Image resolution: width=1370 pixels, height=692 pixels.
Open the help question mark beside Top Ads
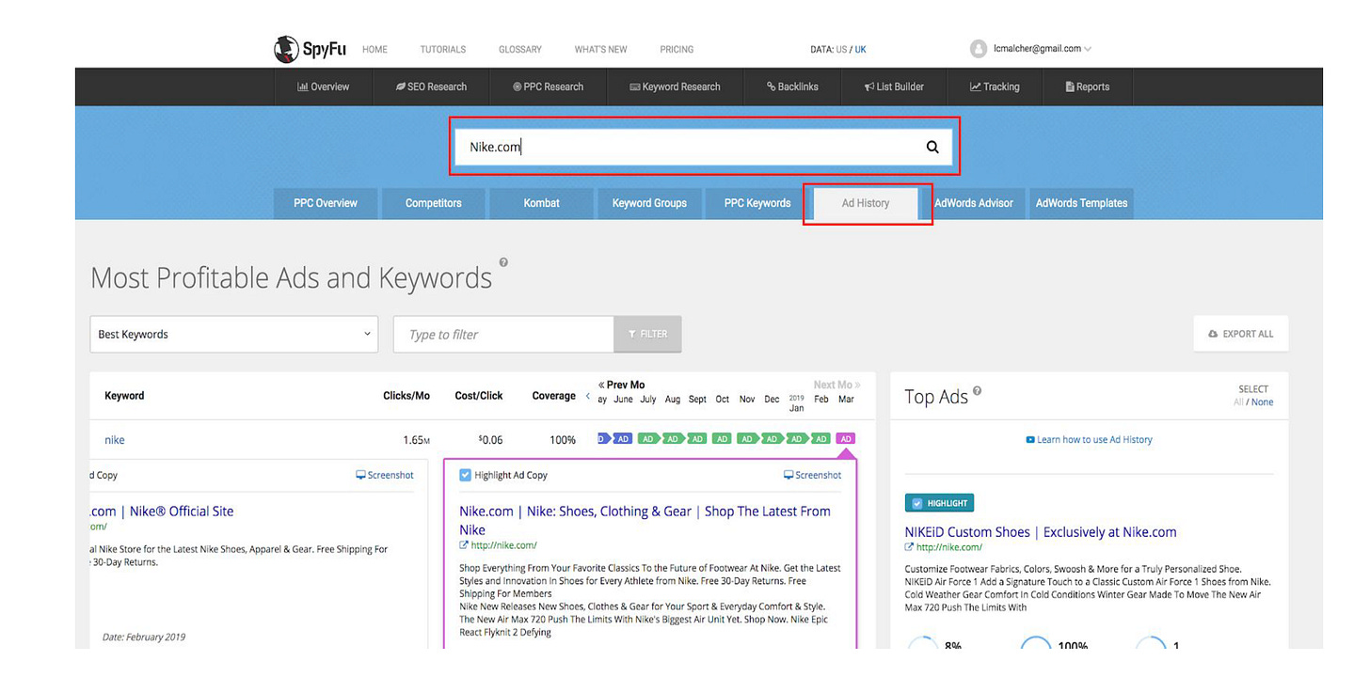coord(978,390)
